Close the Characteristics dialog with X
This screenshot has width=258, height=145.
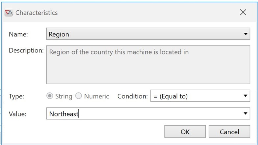pyautogui.click(x=243, y=12)
